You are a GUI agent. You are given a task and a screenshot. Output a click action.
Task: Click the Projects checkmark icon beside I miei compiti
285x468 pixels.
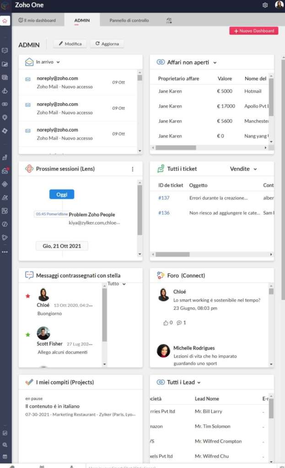tap(29, 382)
